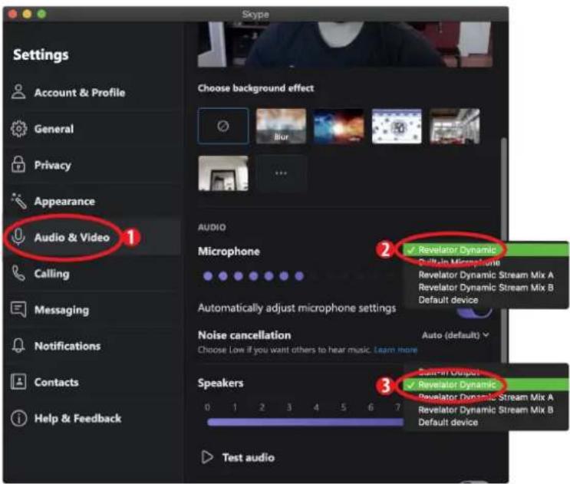Image resolution: width=570 pixels, height=484 pixels.
Task: Choose Built-in Microphone from the microphone list
Action: coord(486,262)
